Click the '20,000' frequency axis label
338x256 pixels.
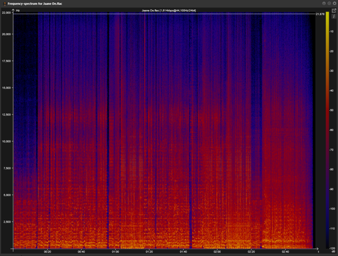point(6,34)
